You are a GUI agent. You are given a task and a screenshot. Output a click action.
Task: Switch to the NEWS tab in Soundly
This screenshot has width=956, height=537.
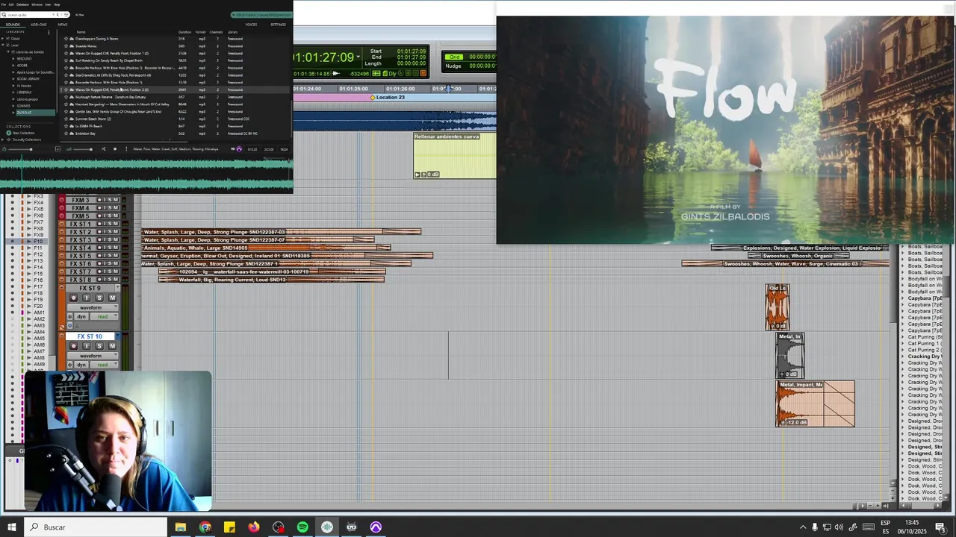[x=63, y=25]
